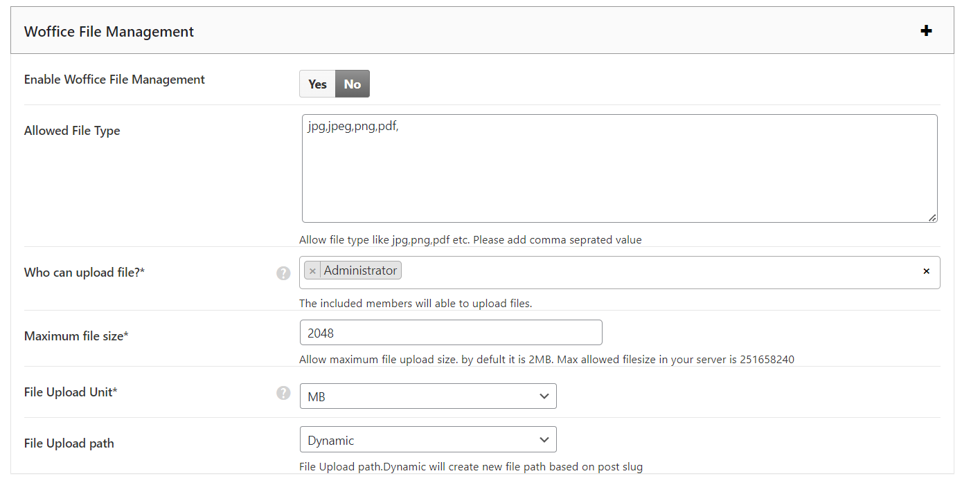This screenshot has height=487, width=962.
Task: Click the File Upload path label
Action: [x=69, y=443]
